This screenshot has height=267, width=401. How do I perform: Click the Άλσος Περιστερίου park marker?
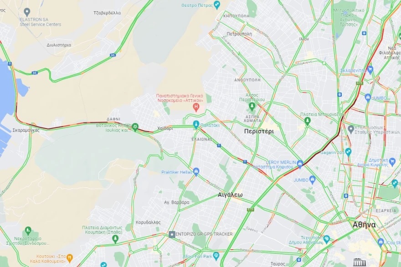click(x=252, y=107)
